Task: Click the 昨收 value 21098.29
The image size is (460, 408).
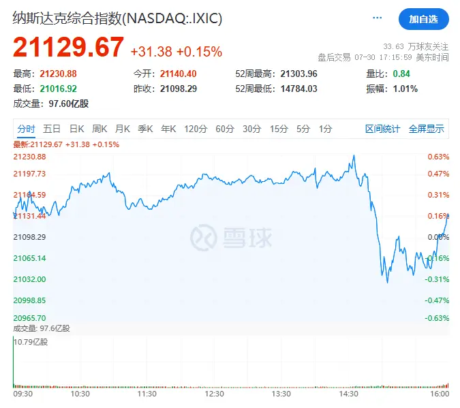Action: 179,89
